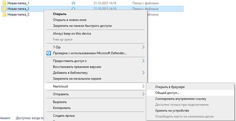
Task: Click cloud sync status icon for Новая папка_1
Action: pos(73,3)
